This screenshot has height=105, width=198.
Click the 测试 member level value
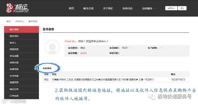point(83,48)
